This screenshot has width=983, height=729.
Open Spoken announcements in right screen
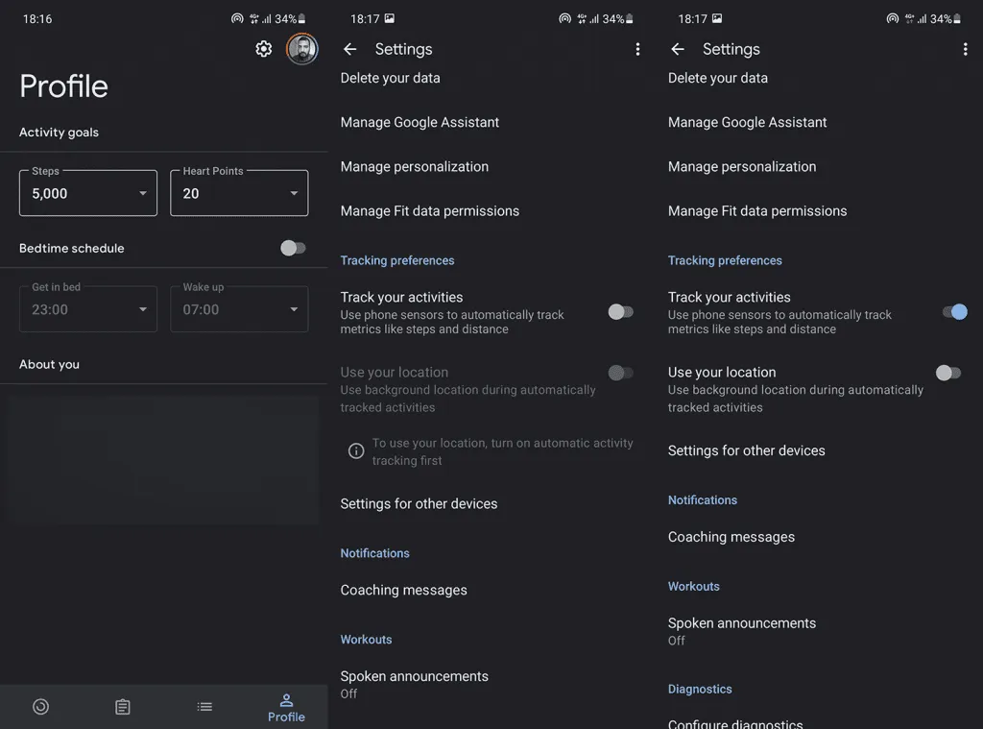pyautogui.click(x=742, y=630)
